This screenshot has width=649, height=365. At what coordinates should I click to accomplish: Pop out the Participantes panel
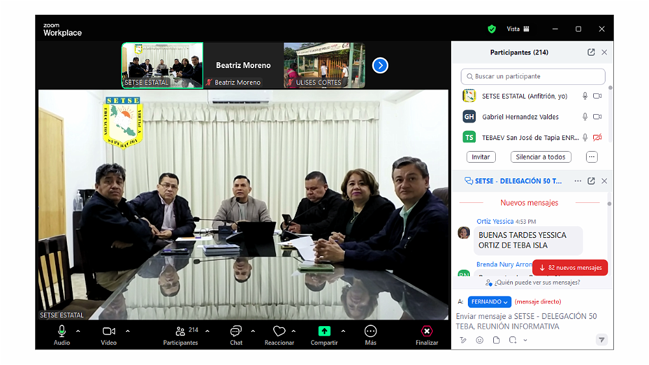tap(591, 53)
